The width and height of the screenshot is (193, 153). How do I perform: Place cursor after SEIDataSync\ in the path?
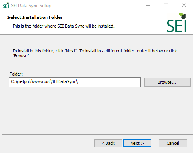pyautogui.click(x=78, y=82)
